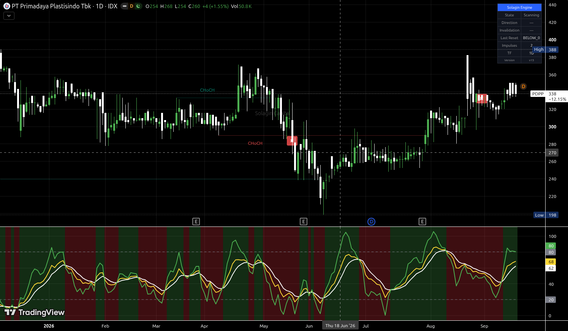Open the earnings E marker before June
This screenshot has width=568, height=331.
pos(303,222)
